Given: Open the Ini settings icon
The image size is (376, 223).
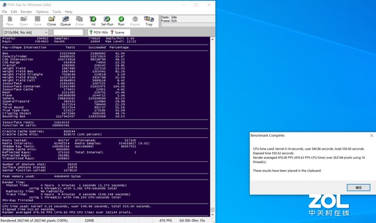Looking at the screenshot, I should pyautogui.click(x=93, y=21).
